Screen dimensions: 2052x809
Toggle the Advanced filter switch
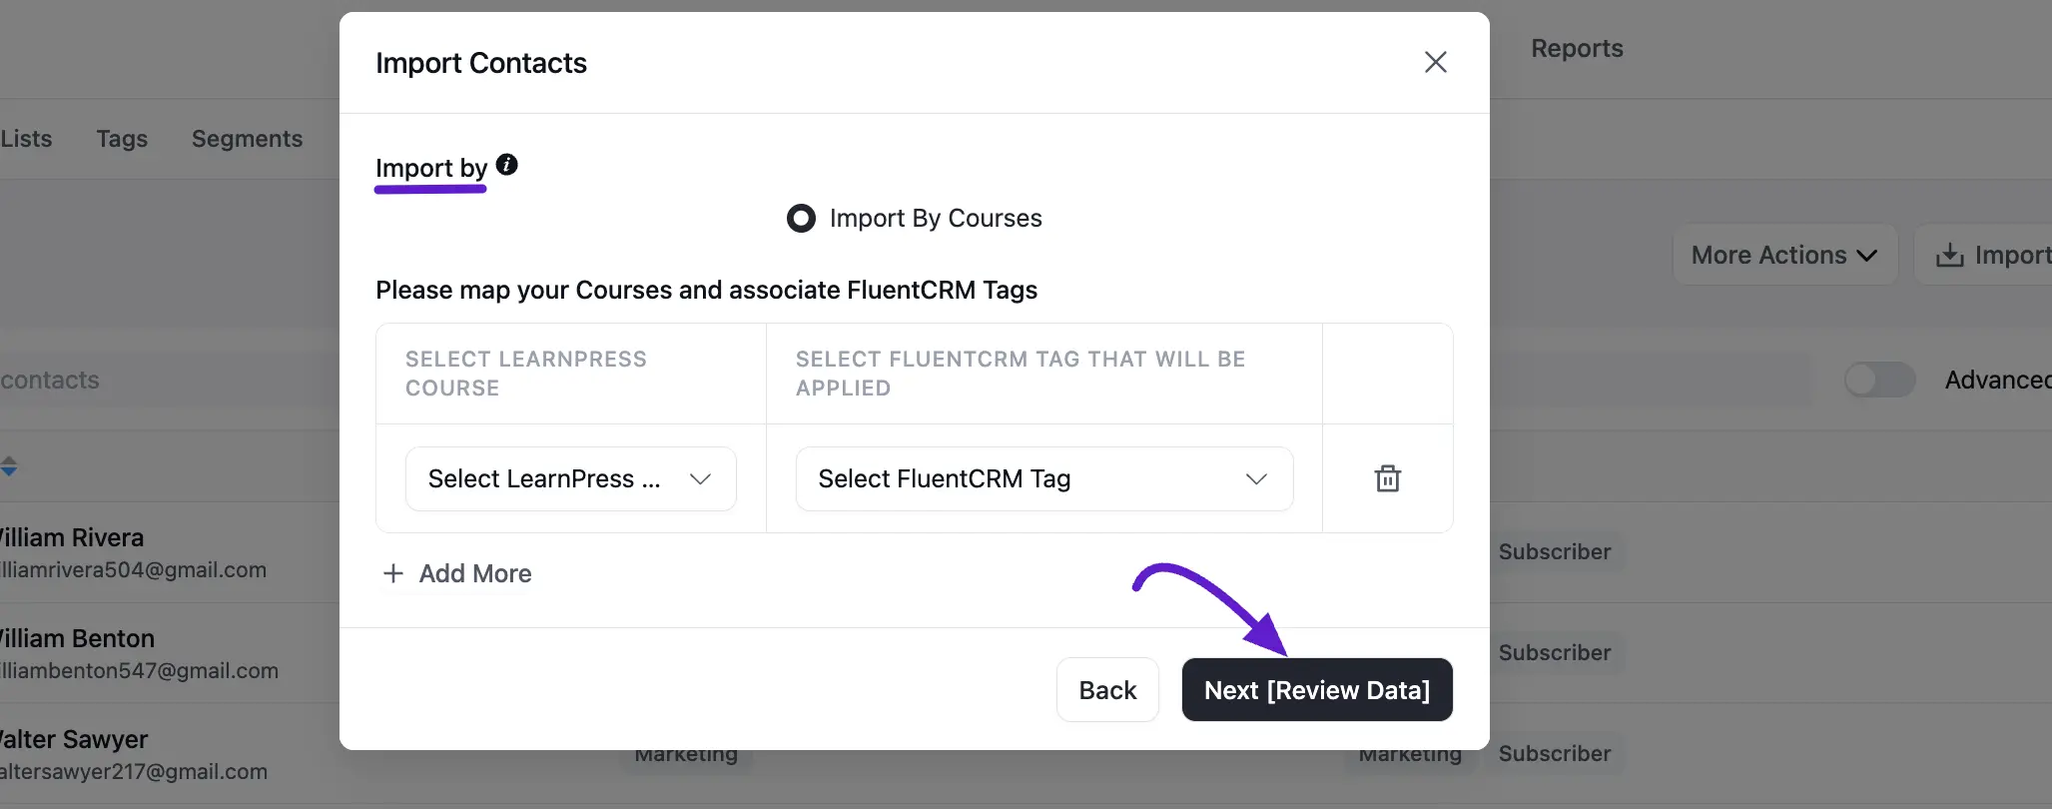point(1879,380)
